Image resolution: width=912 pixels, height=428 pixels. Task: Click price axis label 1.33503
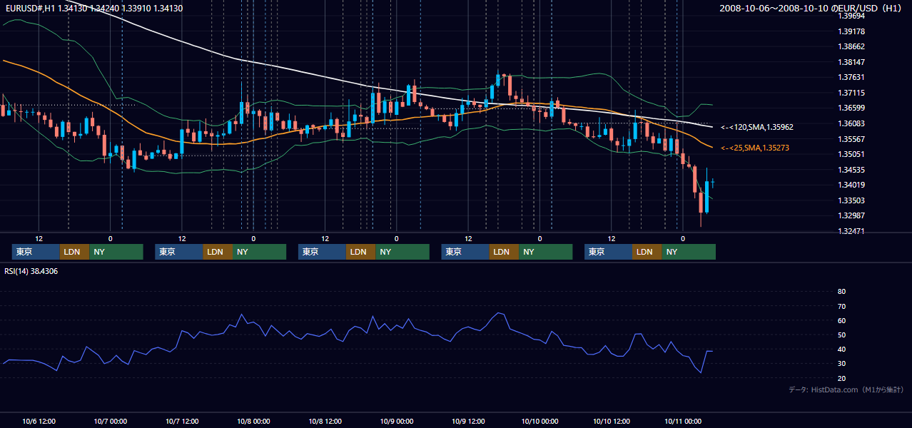(851, 200)
